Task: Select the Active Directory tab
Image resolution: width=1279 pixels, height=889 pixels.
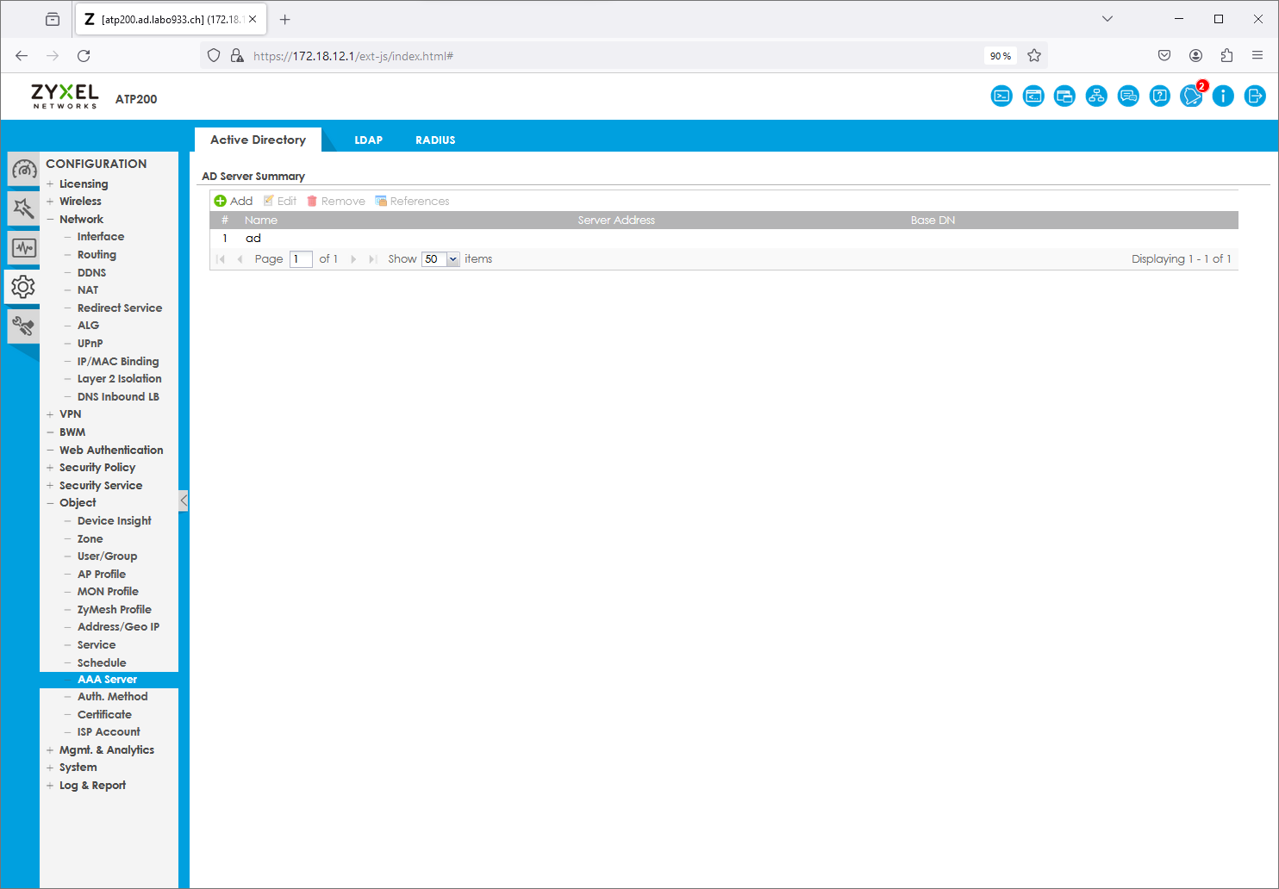Action: 258,140
